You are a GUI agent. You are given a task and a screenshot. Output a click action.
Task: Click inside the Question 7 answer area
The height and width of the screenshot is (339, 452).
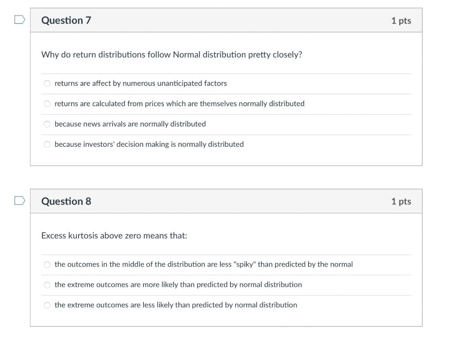tap(226, 112)
